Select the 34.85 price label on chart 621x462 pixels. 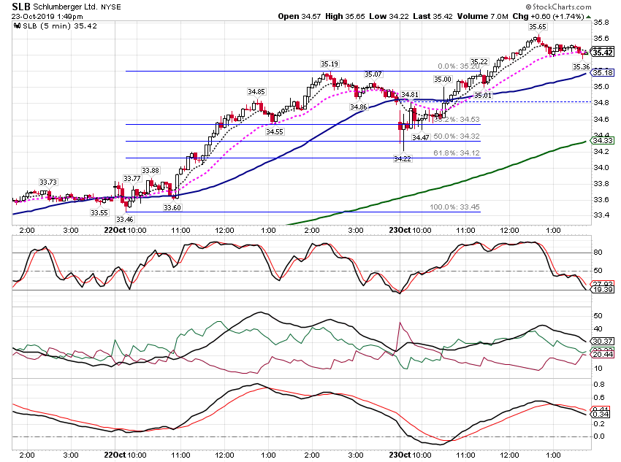[x=256, y=92]
